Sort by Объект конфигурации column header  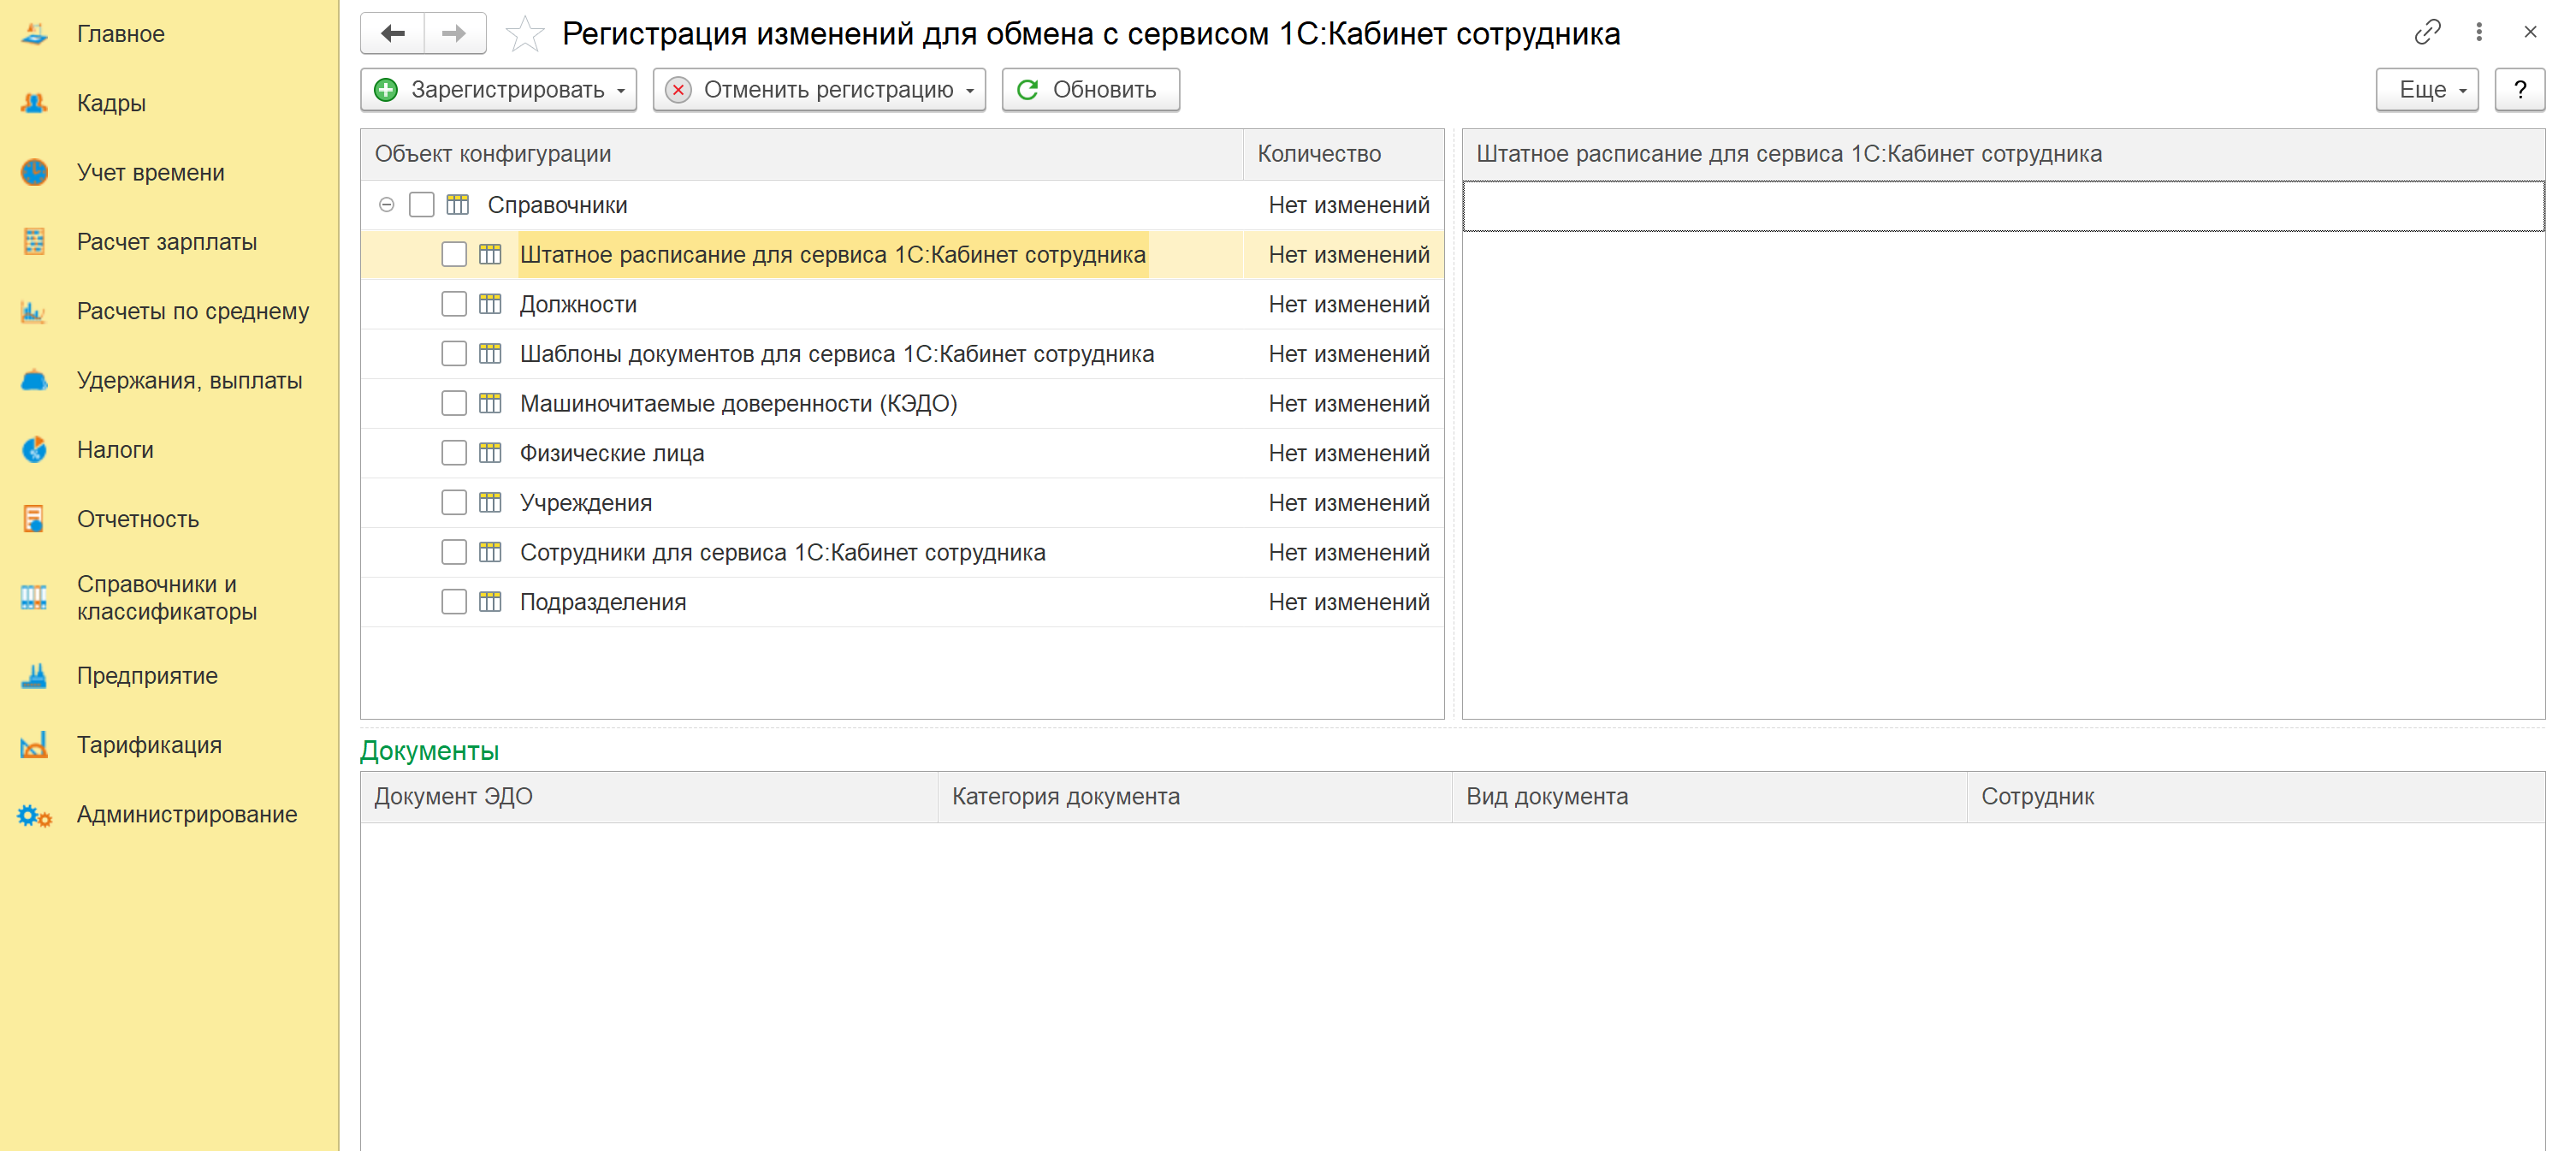point(802,154)
